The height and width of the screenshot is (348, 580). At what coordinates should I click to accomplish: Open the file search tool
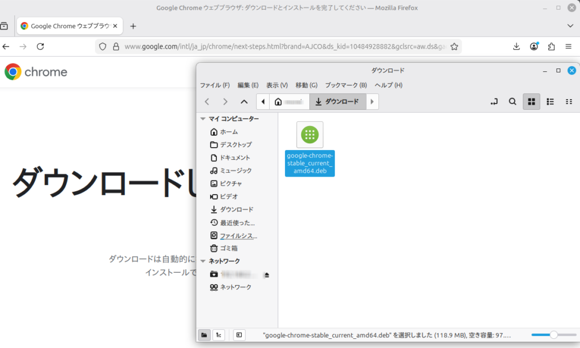[x=513, y=102]
